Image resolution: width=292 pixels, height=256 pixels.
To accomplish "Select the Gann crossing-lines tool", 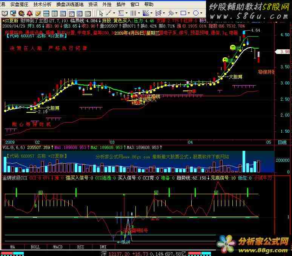I will pyautogui.click(x=158, y=13).
